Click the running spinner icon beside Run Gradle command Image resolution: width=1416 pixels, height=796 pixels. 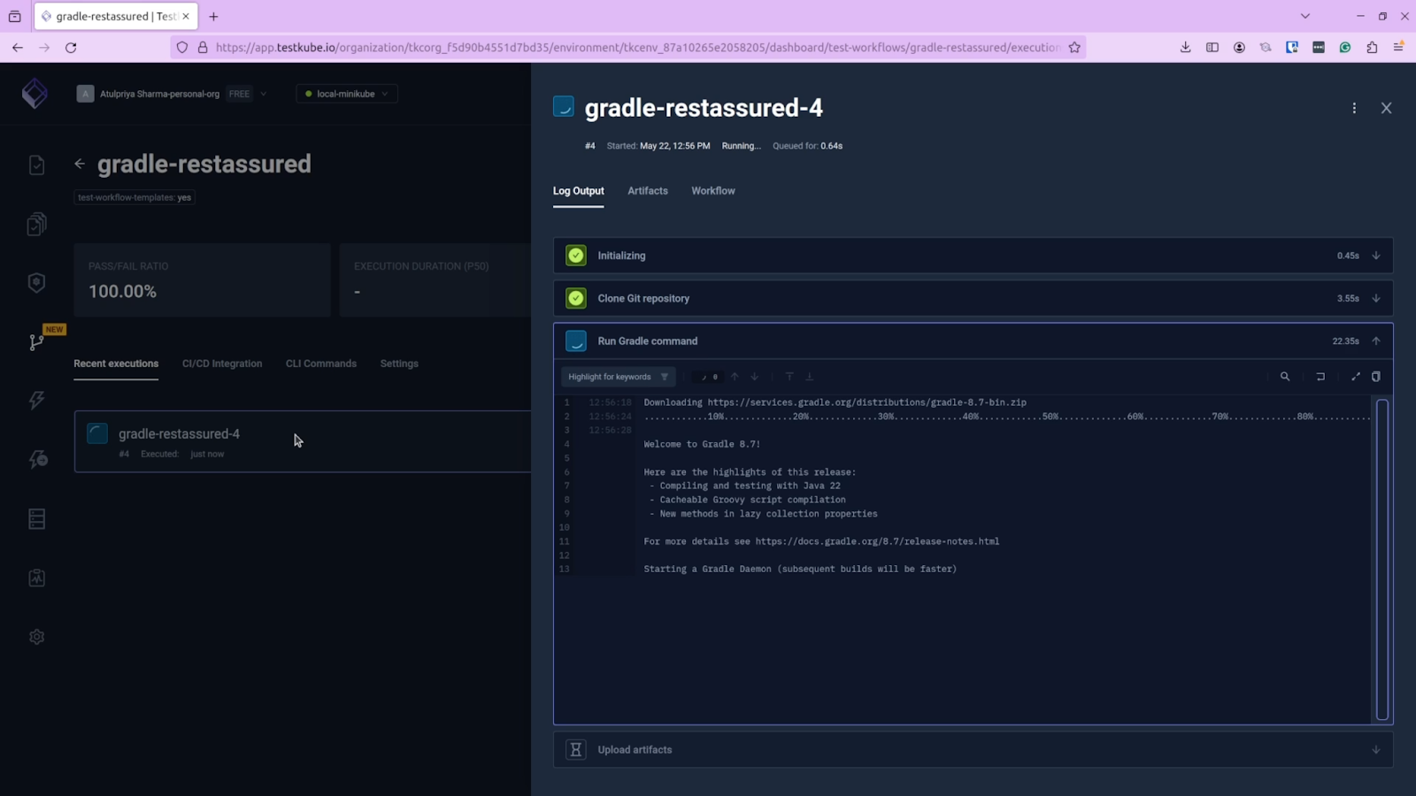coord(576,341)
